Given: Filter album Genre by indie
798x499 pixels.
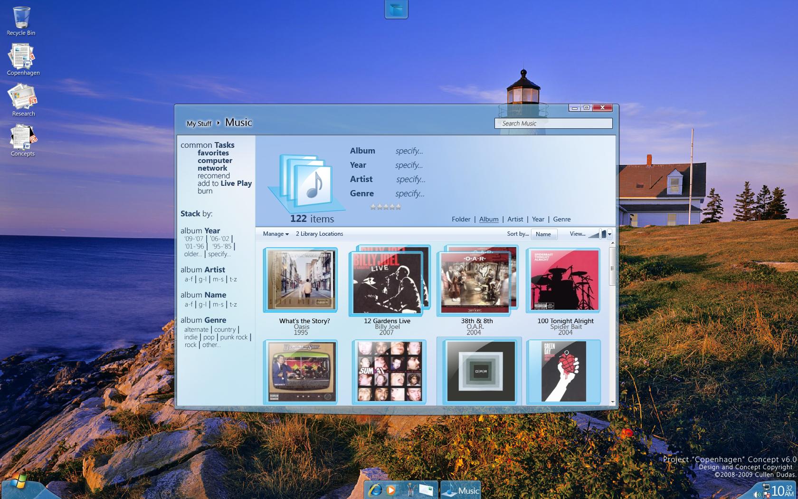Looking at the screenshot, I should click(x=191, y=337).
